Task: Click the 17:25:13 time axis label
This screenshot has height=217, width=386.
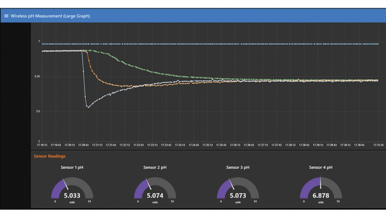Action: (x=207, y=145)
